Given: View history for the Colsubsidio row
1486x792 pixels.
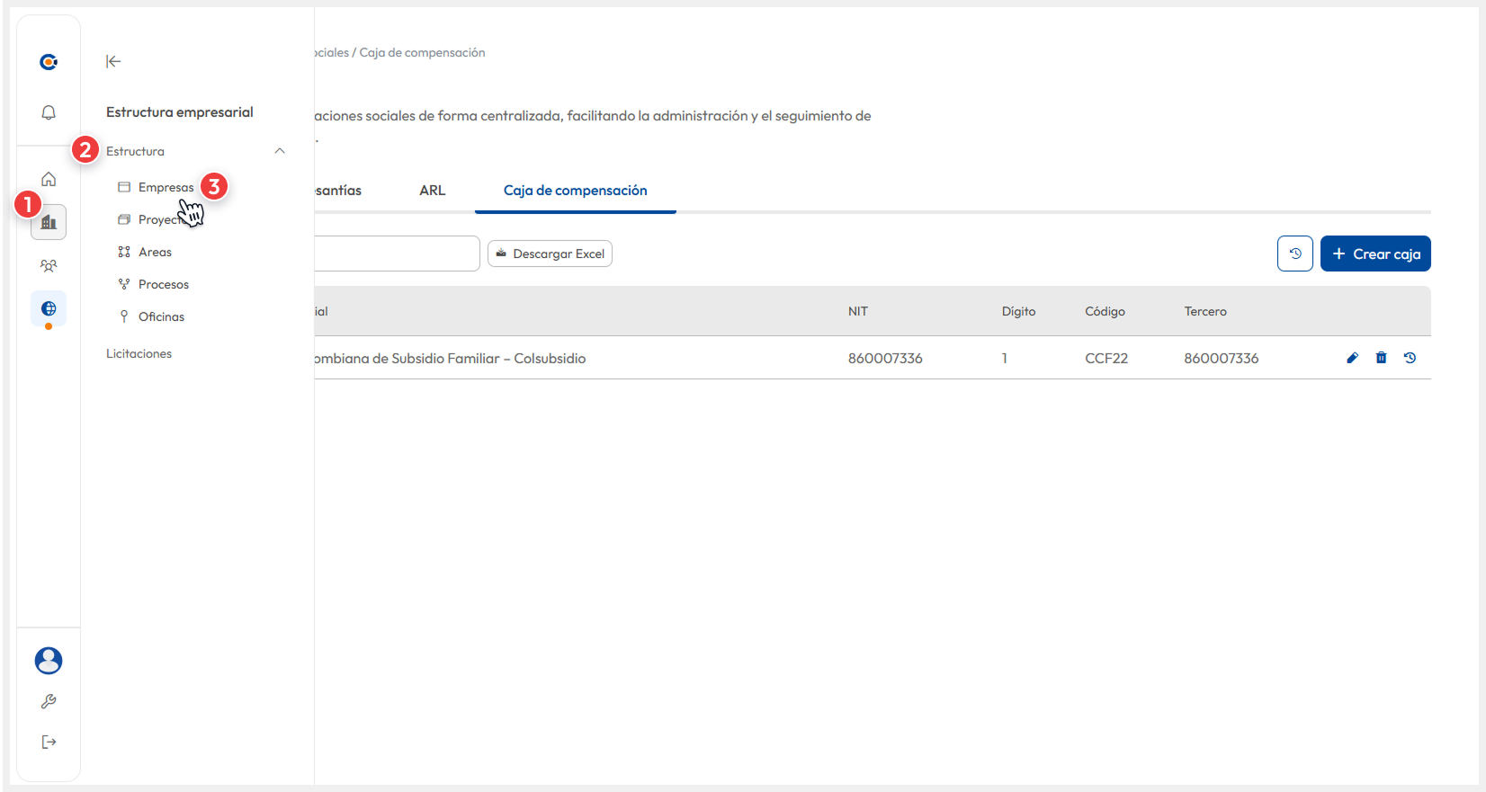Looking at the screenshot, I should (1410, 358).
